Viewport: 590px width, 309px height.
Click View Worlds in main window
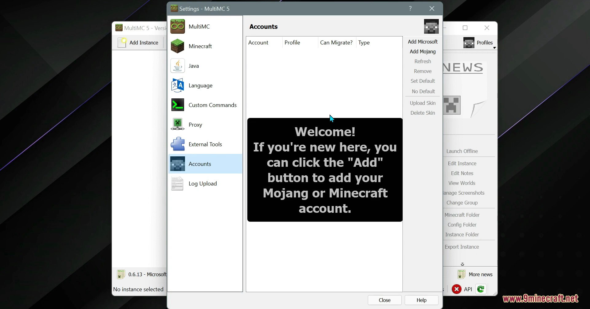(x=462, y=183)
